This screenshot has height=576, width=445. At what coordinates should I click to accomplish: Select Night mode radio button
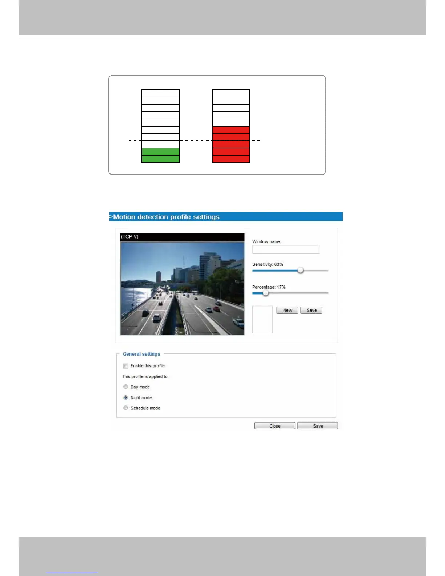125,397
